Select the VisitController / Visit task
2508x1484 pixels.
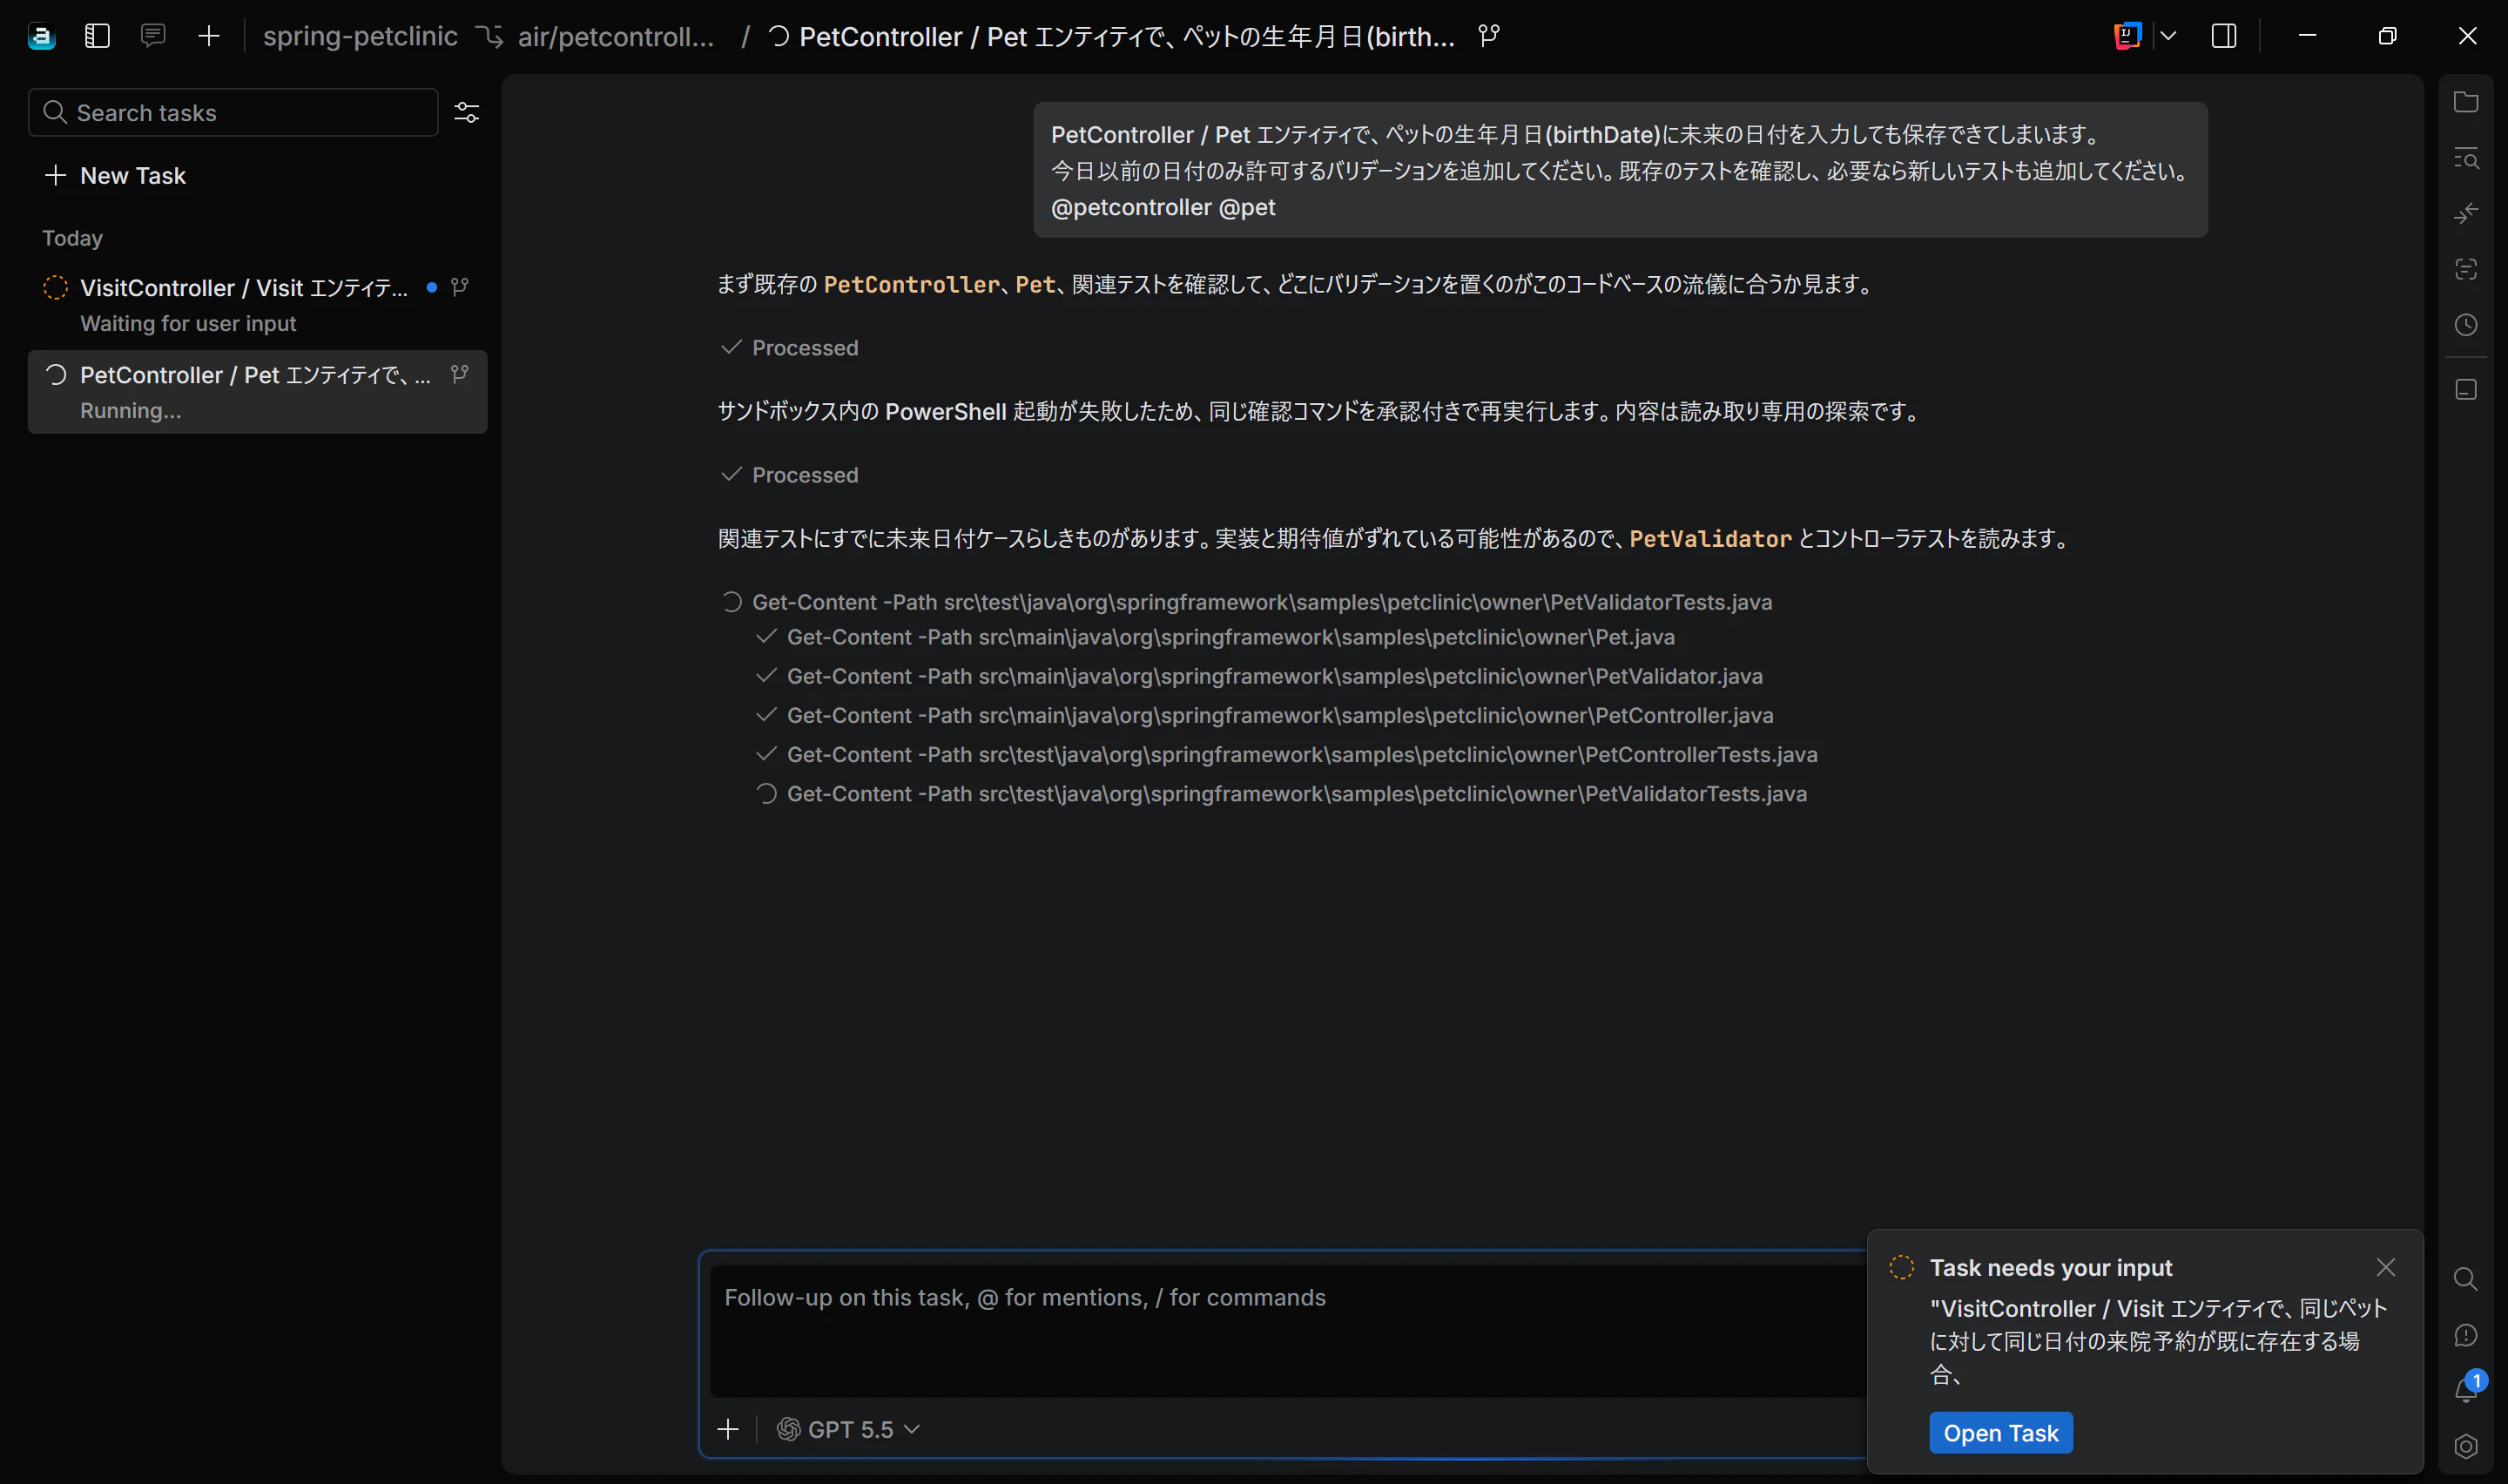tap(258, 305)
